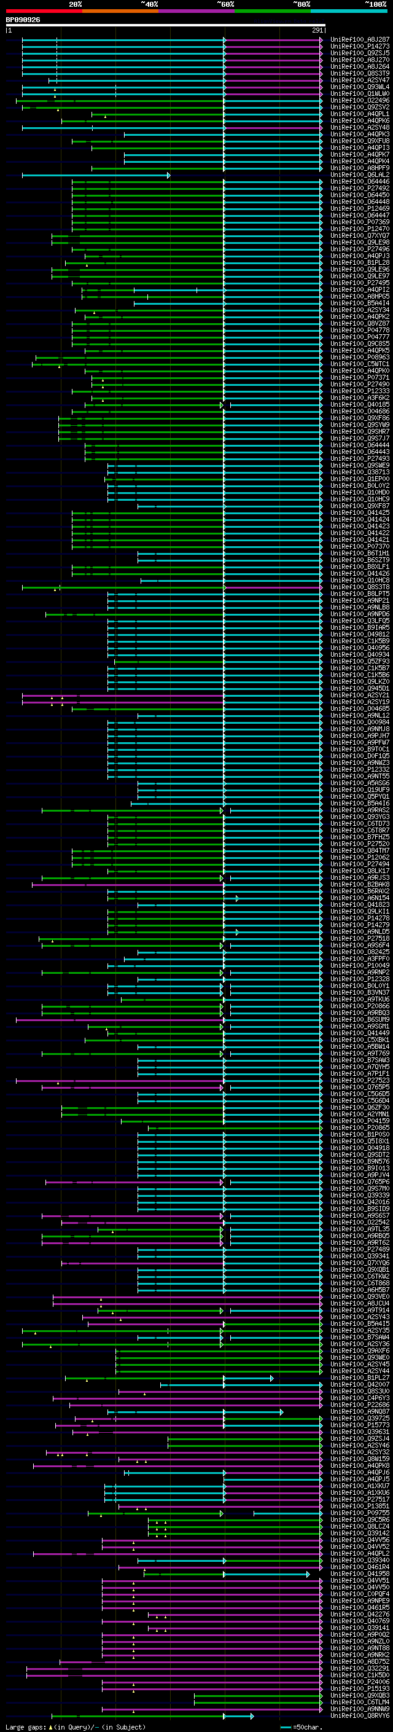
Task: Click the white query length bar
Action: (x=166, y=25)
